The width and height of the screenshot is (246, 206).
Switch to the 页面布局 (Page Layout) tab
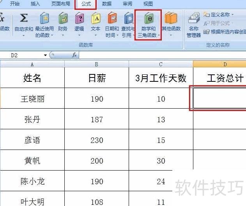coord(61,4)
